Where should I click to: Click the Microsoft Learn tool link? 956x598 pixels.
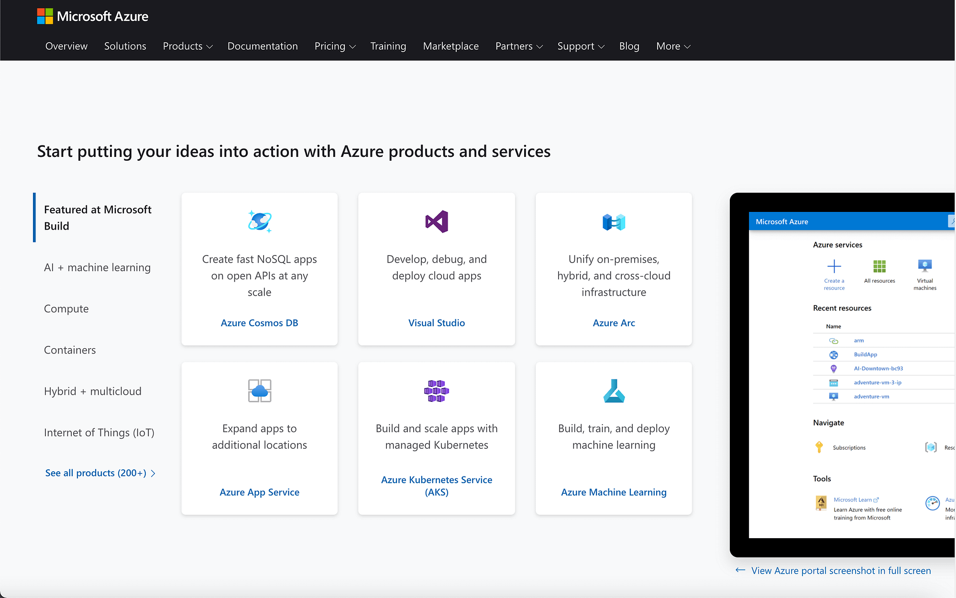[x=853, y=500]
